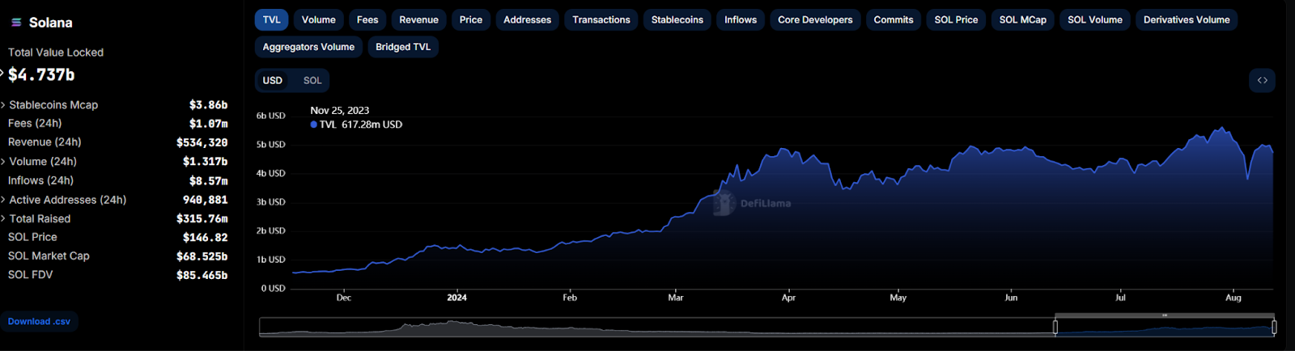Click the Solana page title

(x=50, y=23)
